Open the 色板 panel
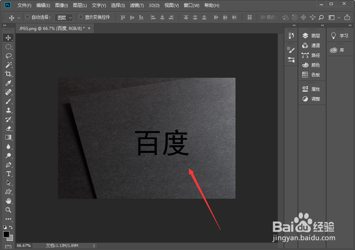The height and width of the screenshot is (250, 355). pyautogui.click(x=311, y=75)
